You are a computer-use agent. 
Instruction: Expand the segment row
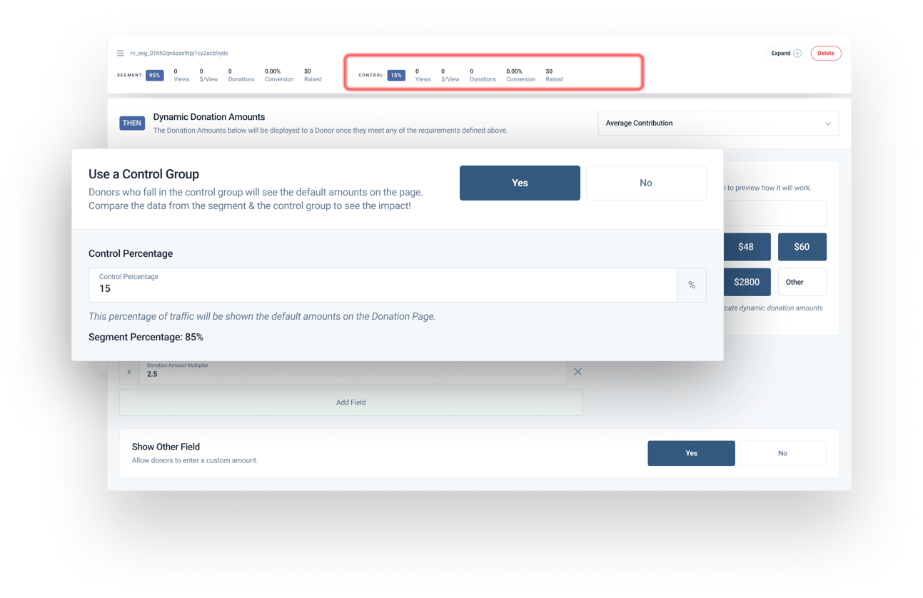pyautogui.click(x=786, y=53)
